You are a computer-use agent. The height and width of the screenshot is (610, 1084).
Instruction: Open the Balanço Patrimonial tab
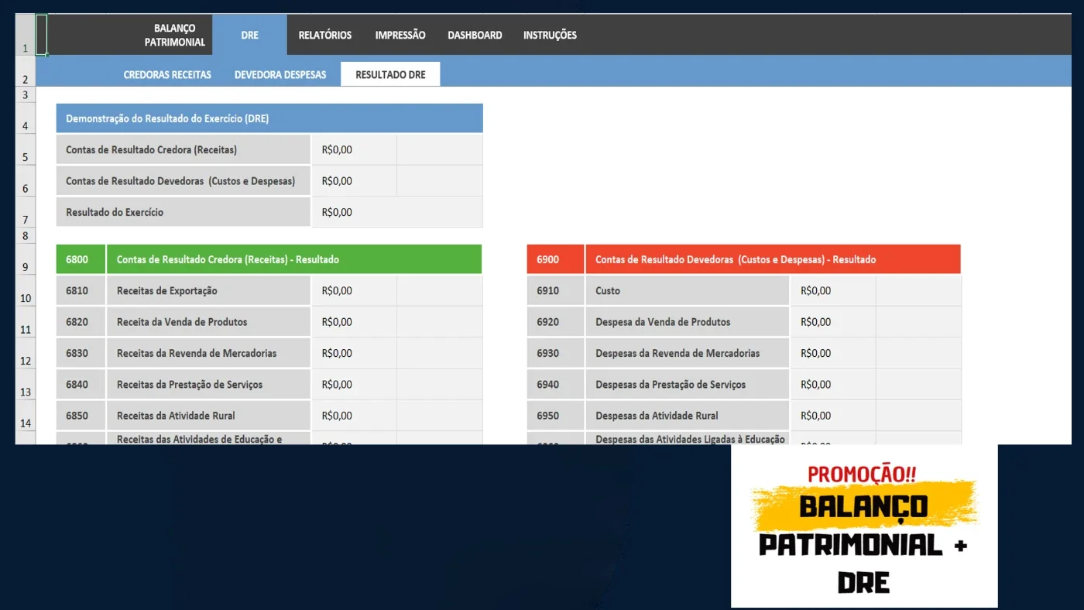pyautogui.click(x=174, y=35)
